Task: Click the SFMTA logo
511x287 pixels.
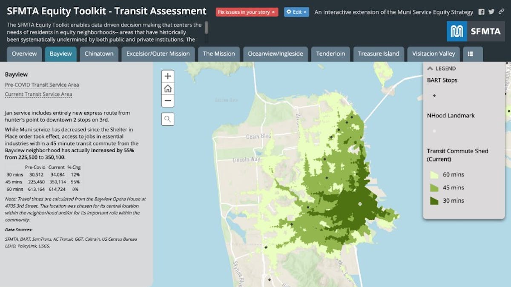Action: click(476, 31)
